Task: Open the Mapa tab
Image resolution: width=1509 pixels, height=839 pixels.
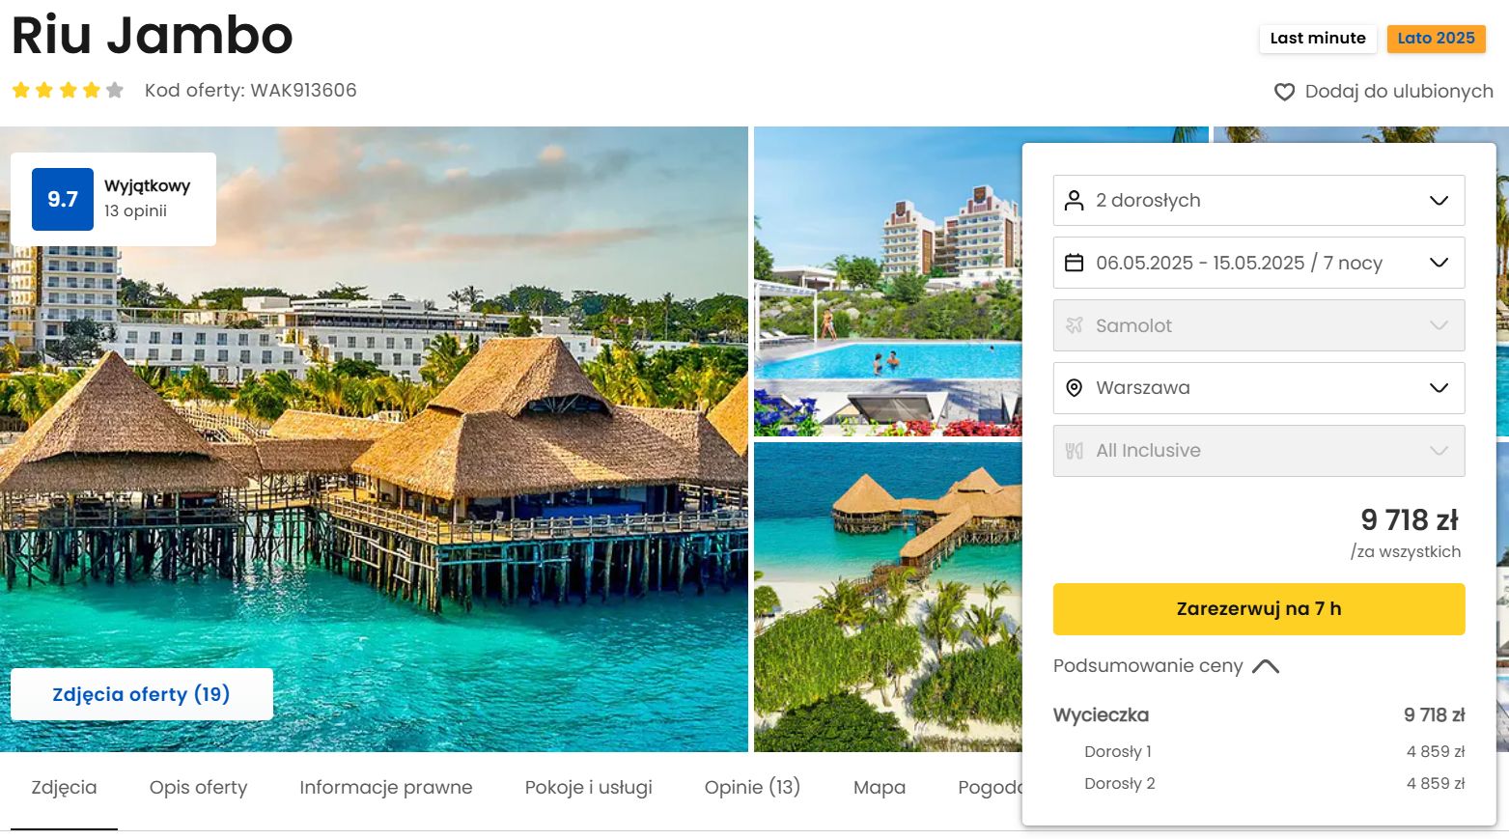Action: pos(880,788)
